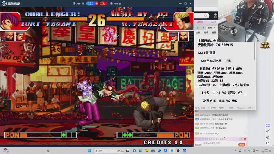Open File Explorer from taskbar

coord(147,151)
